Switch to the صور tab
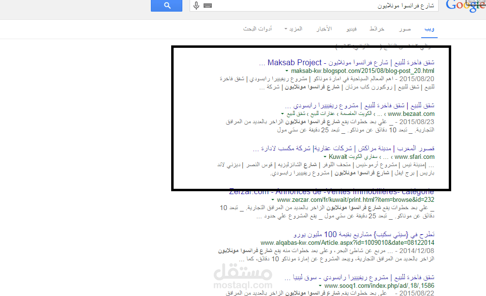Viewport: 486px width, 296px height. tap(405, 29)
